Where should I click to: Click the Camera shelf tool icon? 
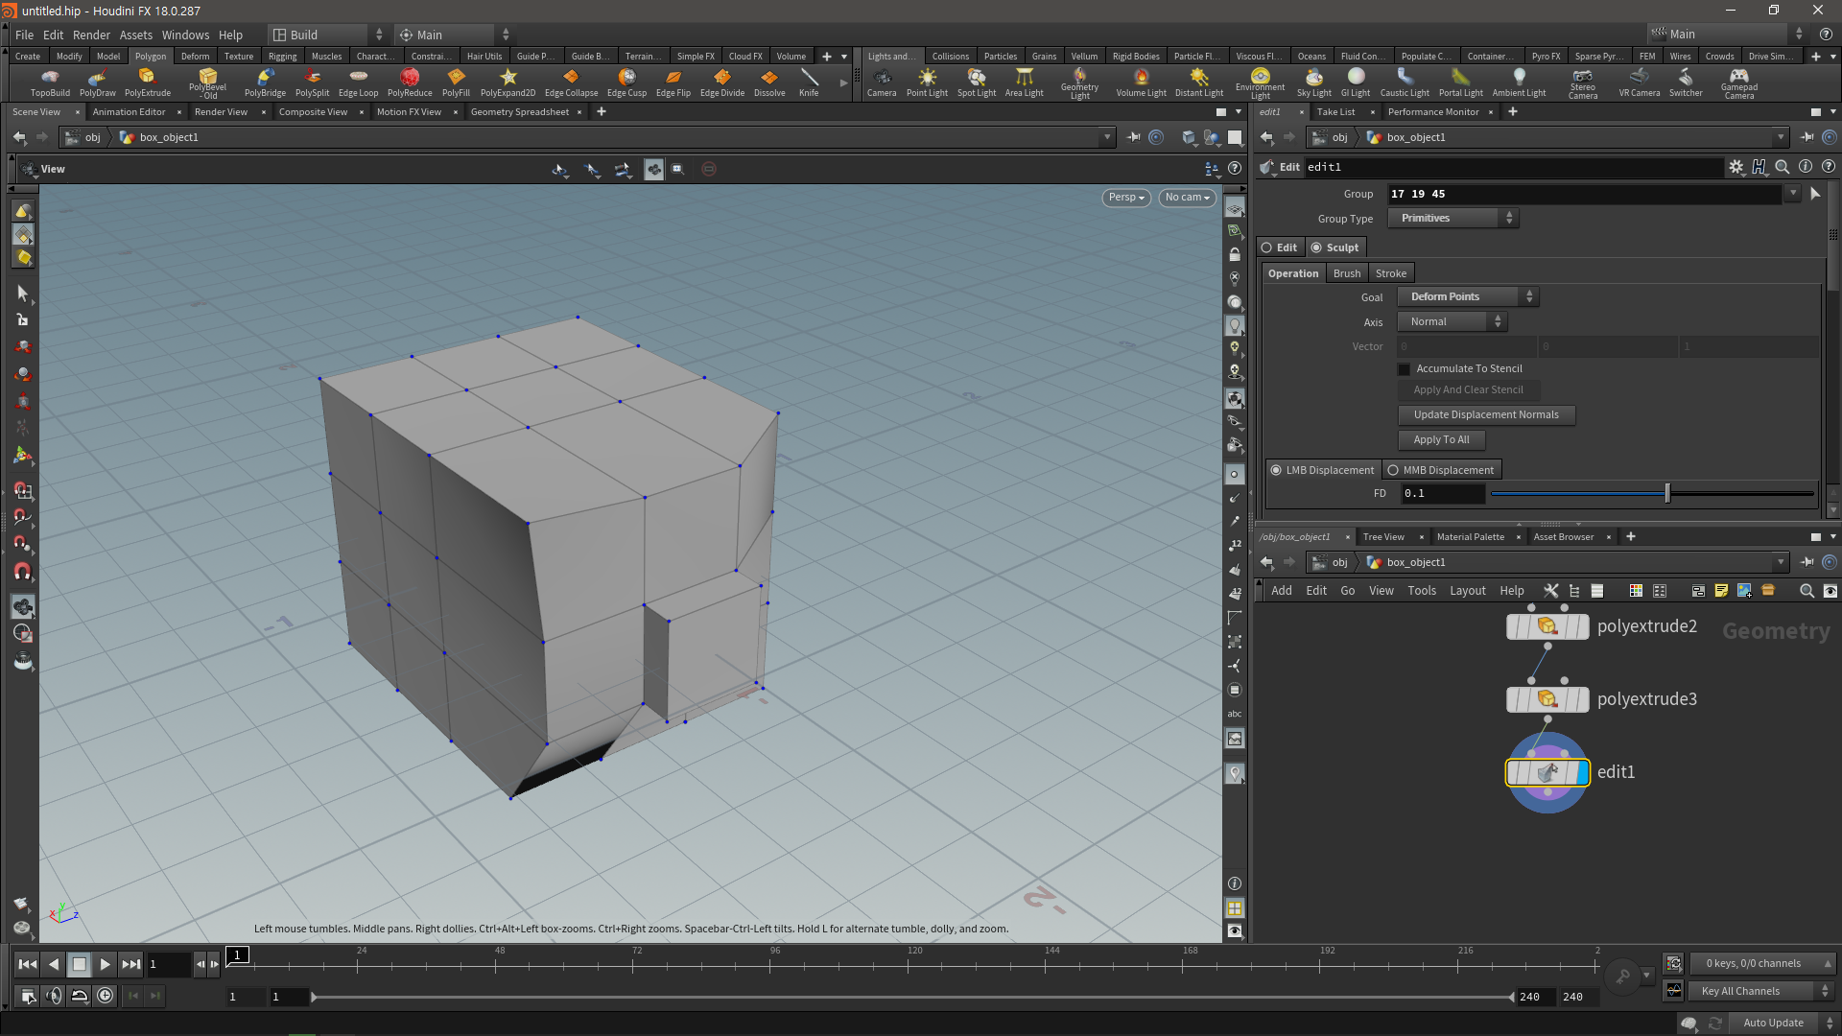pos(881,82)
